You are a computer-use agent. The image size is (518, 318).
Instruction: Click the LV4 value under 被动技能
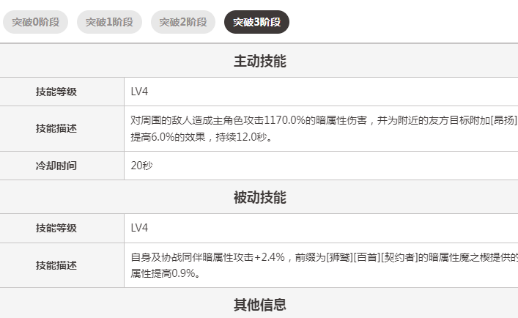[140, 228]
